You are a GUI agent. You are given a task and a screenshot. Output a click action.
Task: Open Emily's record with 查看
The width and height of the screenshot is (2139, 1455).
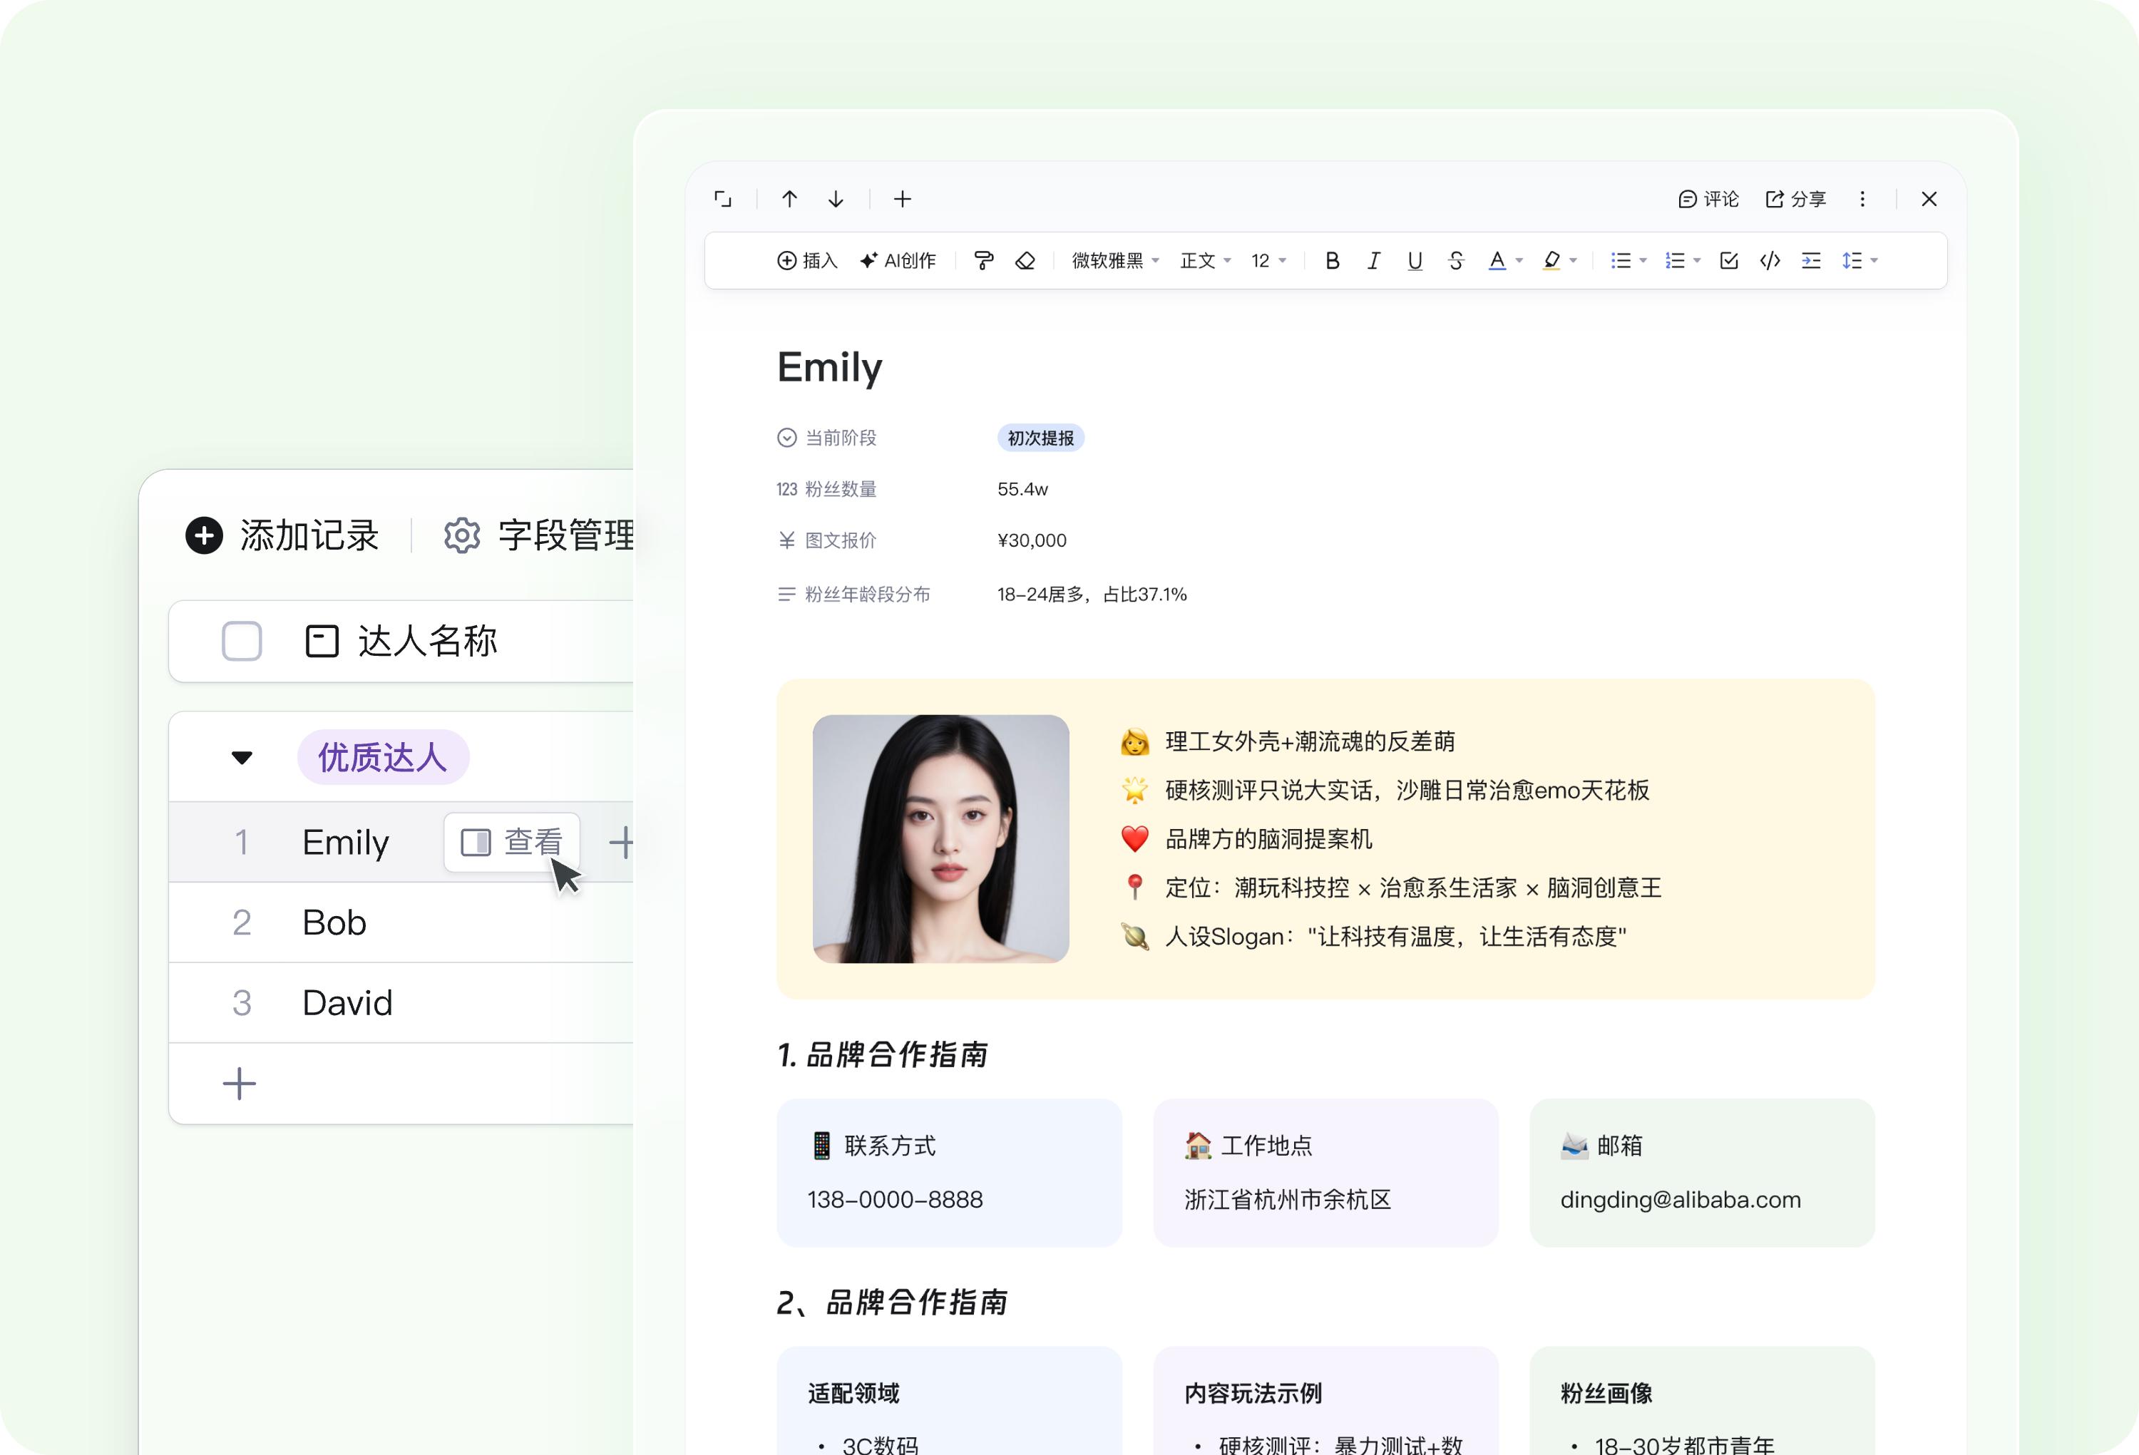[x=512, y=842]
